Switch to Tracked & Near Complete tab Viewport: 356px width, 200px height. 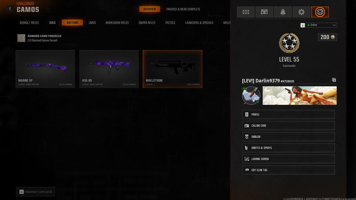pos(183,9)
